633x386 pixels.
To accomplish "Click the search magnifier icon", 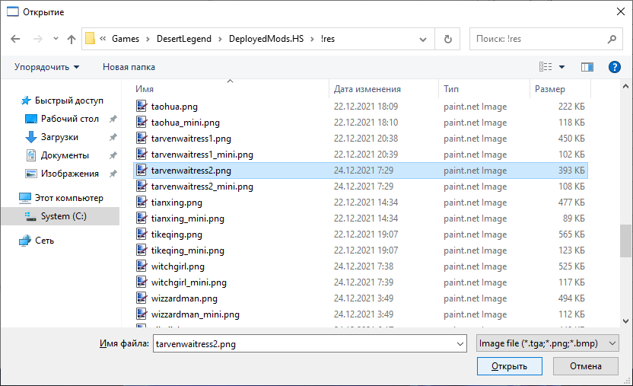I will (x=612, y=39).
